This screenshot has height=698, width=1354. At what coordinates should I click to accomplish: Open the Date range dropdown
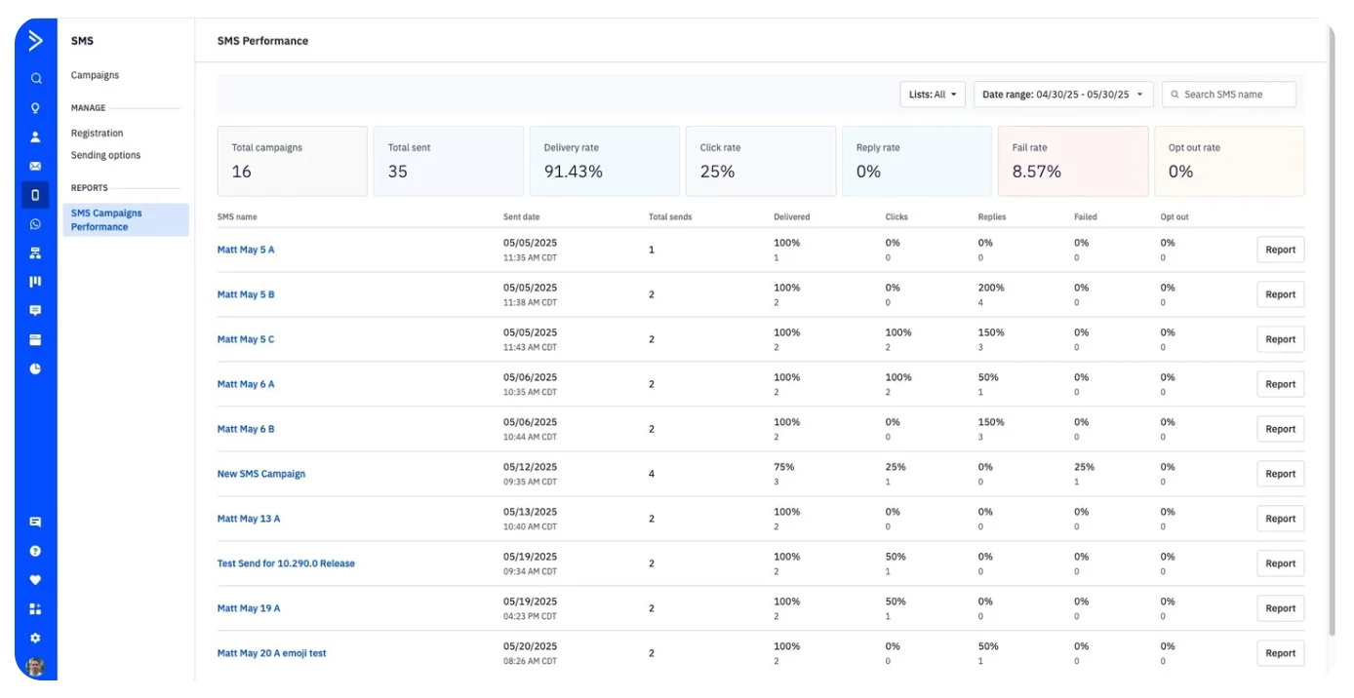click(1062, 95)
